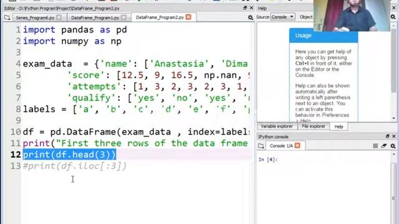Open the Help pane options gear
Image resolution: width=399 pixels, height=224 pixels.
(393, 17)
